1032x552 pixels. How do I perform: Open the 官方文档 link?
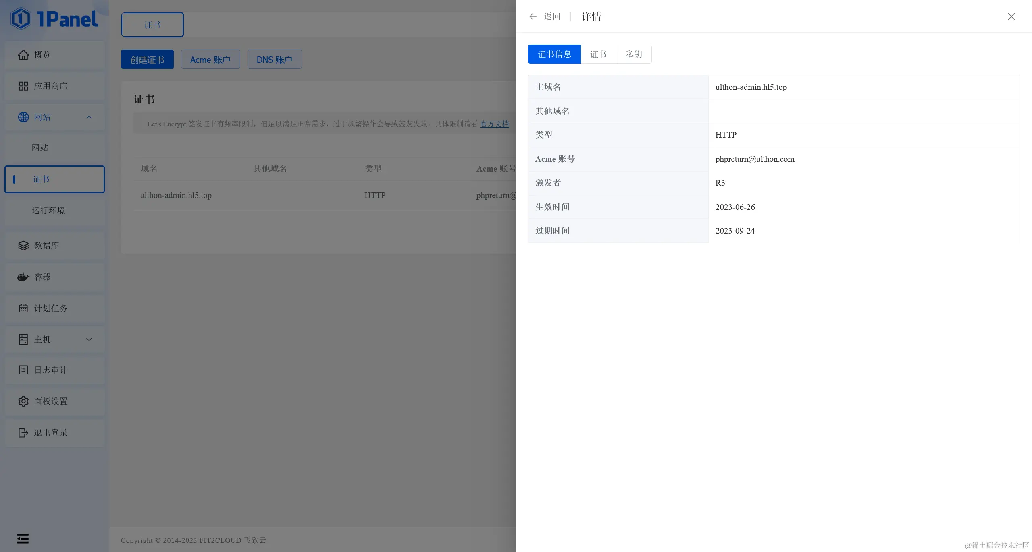[494, 124]
